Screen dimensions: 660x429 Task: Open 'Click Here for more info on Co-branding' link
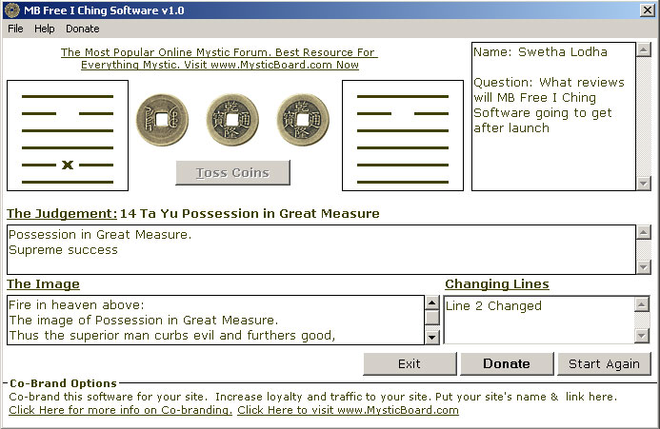120,410
